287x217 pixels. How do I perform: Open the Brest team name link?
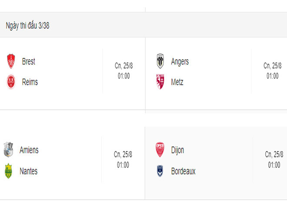coord(28,62)
